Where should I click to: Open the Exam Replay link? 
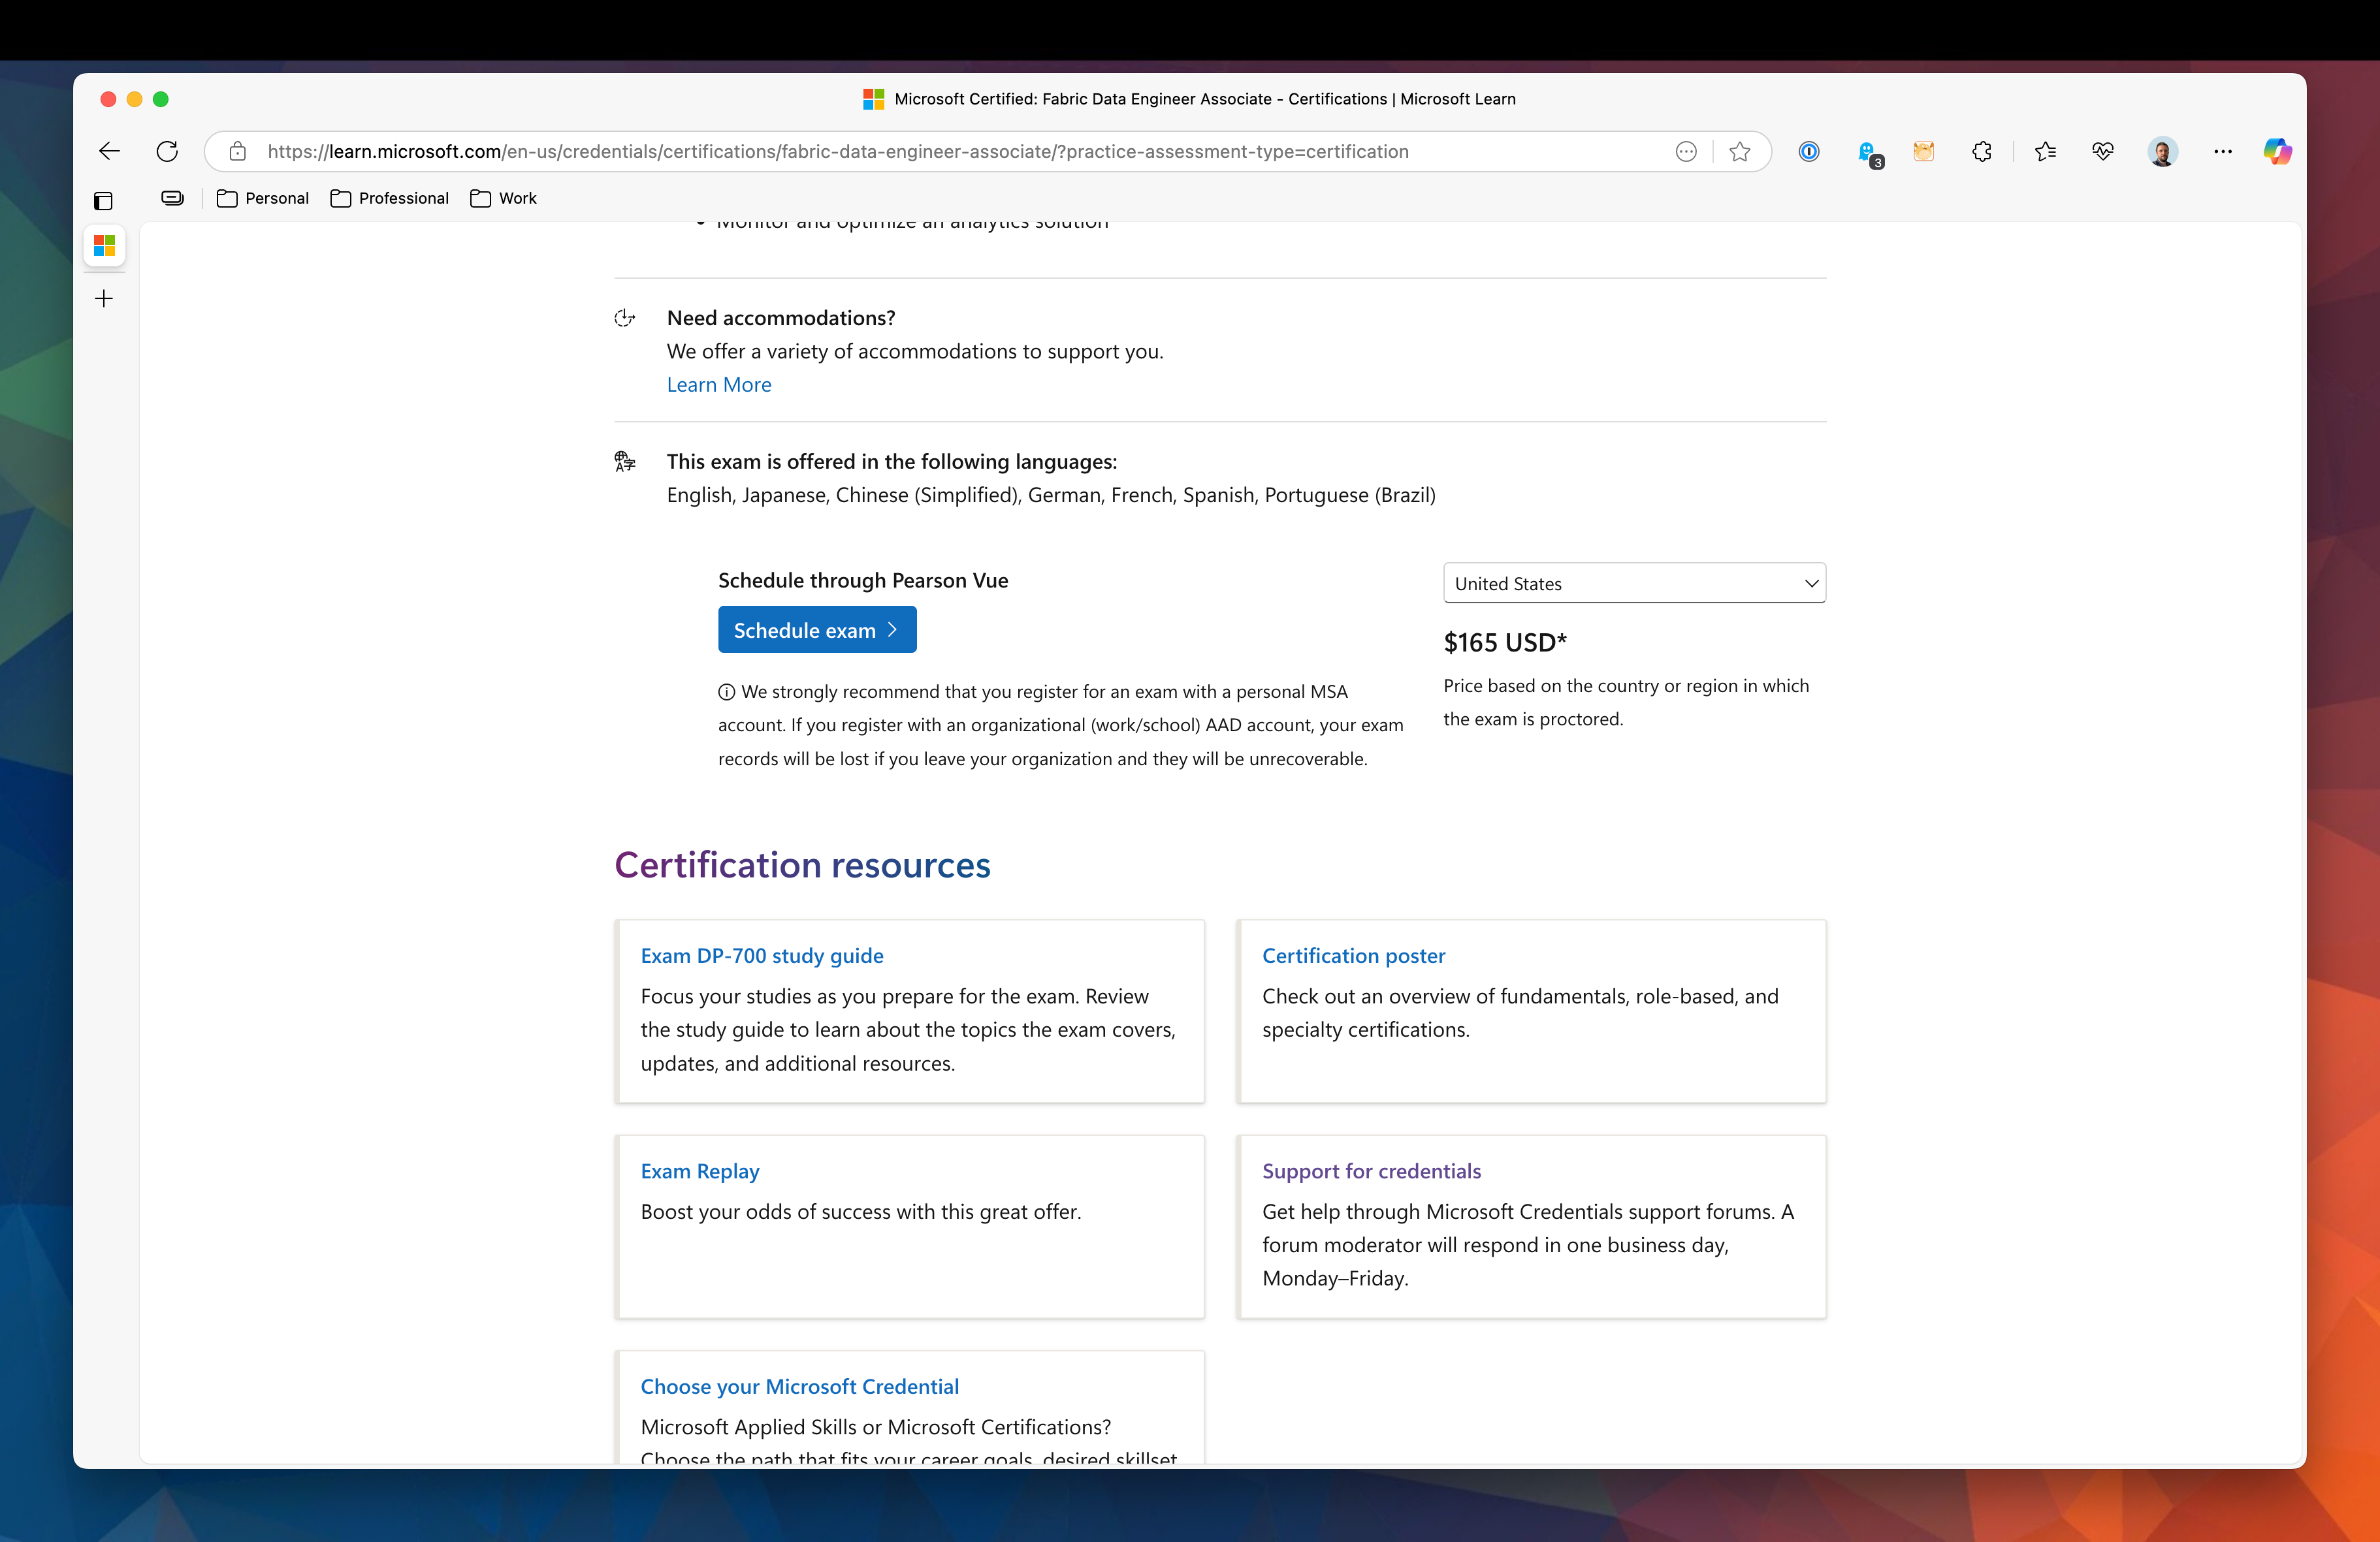pos(700,1171)
